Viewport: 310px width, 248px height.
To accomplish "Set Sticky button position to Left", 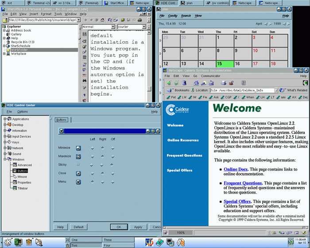I will pyautogui.click(x=91, y=165).
